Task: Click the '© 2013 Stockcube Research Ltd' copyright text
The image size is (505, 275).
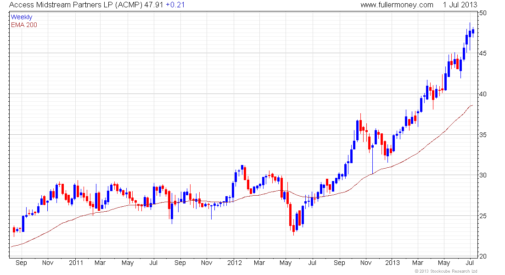Action: [446, 271]
